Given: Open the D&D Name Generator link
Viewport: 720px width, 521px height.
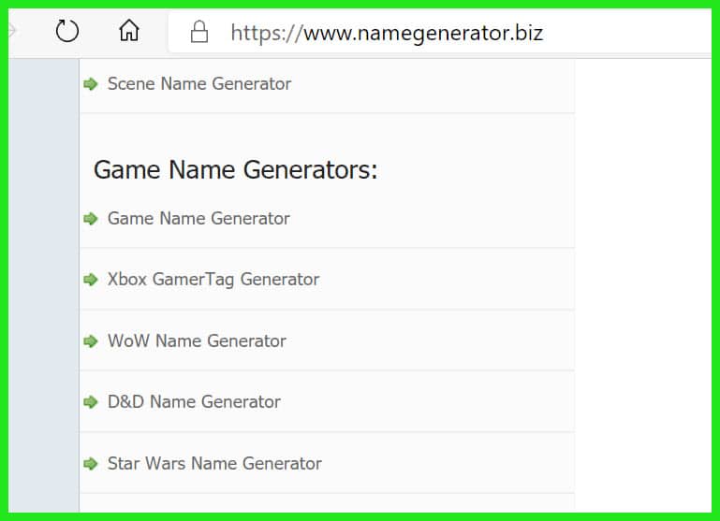Looking at the screenshot, I should coord(194,402).
